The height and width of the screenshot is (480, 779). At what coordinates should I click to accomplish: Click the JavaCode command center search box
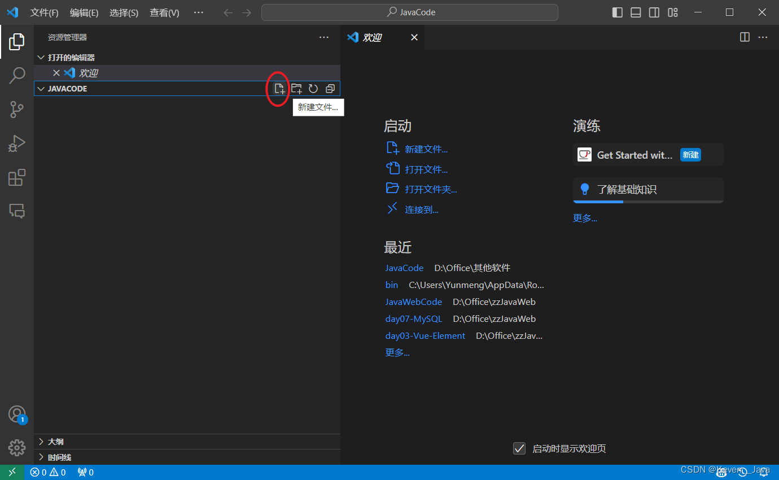(x=410, y=12)
